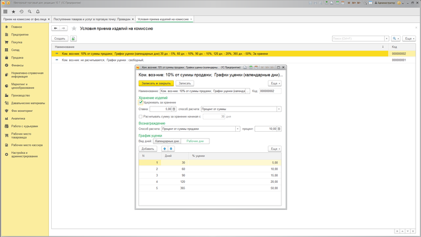421x237 pixels.
Task: Expand Способ расчета вознаграждения dropdown
Action: [238, 129]
